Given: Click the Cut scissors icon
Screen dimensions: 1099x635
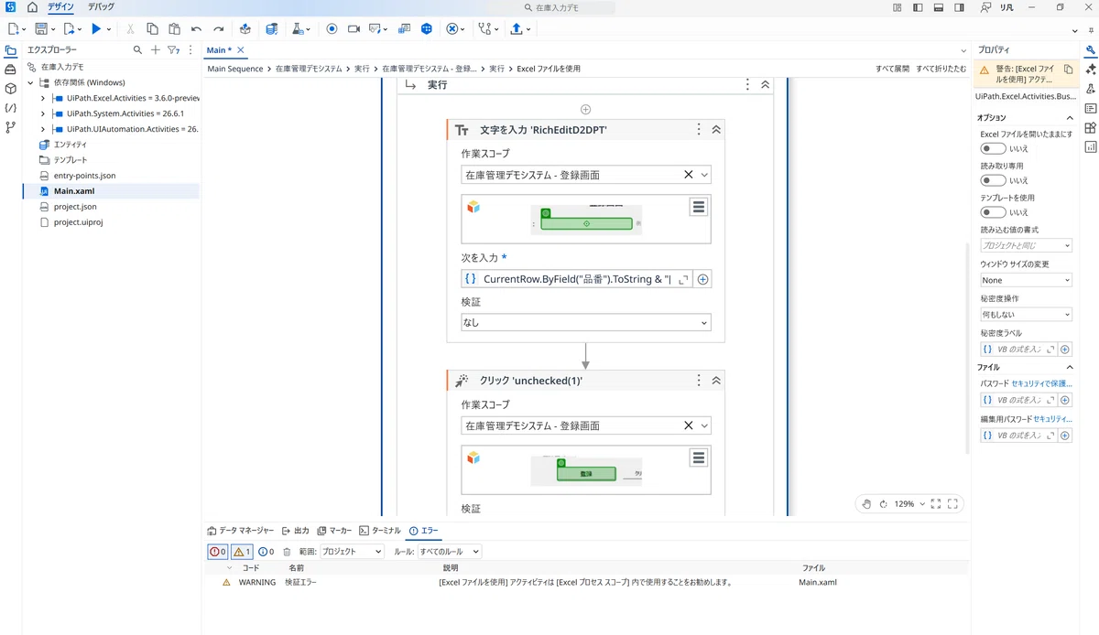Looking at the screenshot, I should [x=130, y=29].
